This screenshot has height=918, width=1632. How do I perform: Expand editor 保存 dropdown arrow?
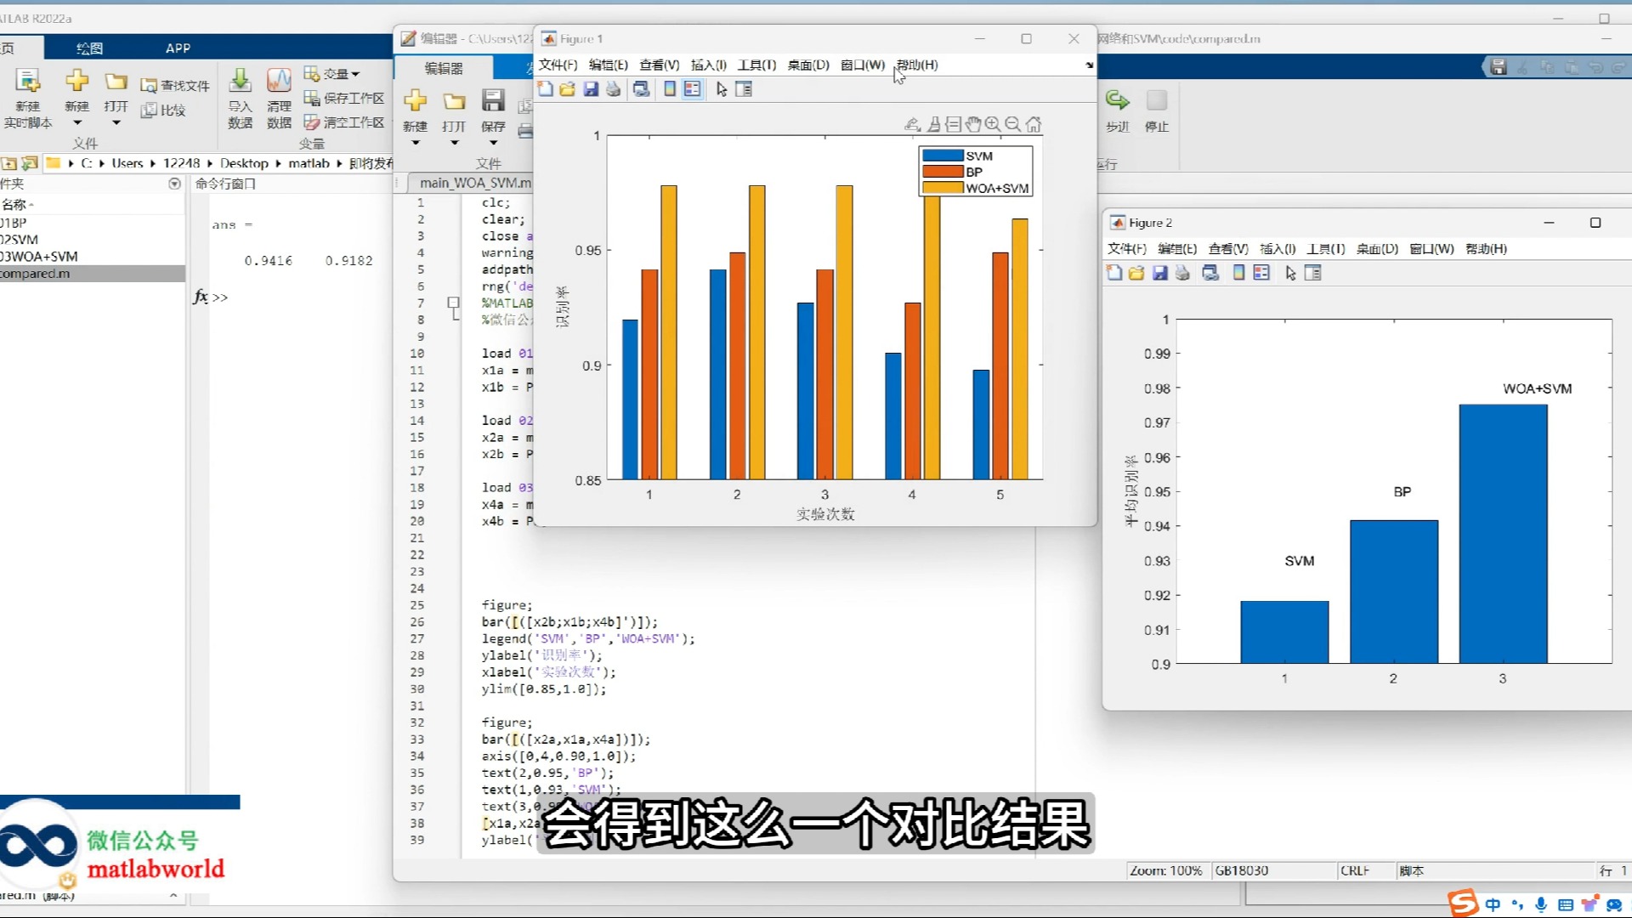click(493, 143)
